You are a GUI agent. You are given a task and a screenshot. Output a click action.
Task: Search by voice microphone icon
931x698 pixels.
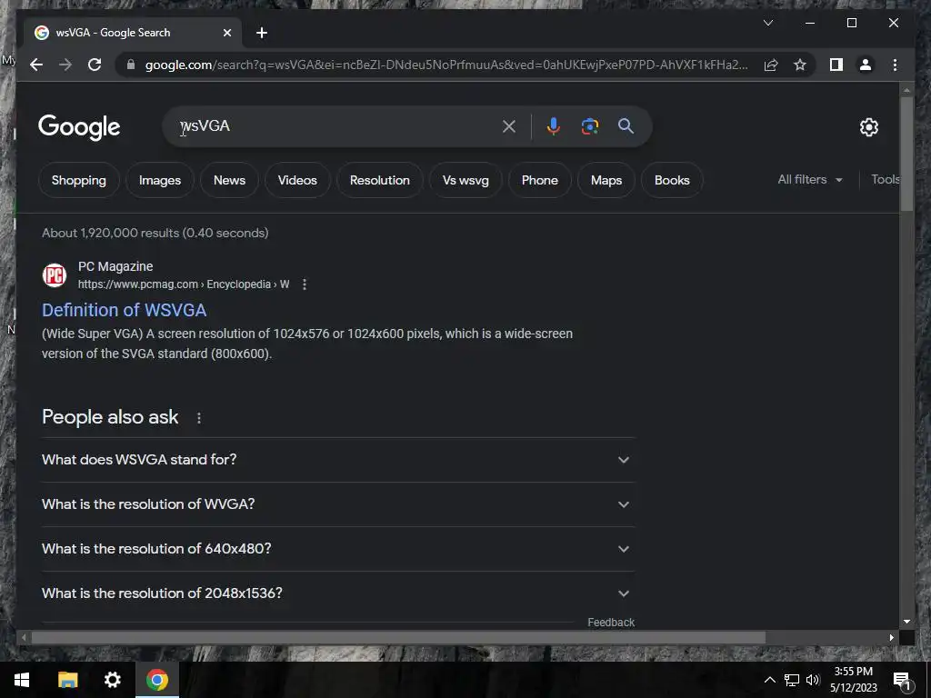(553, 125)
